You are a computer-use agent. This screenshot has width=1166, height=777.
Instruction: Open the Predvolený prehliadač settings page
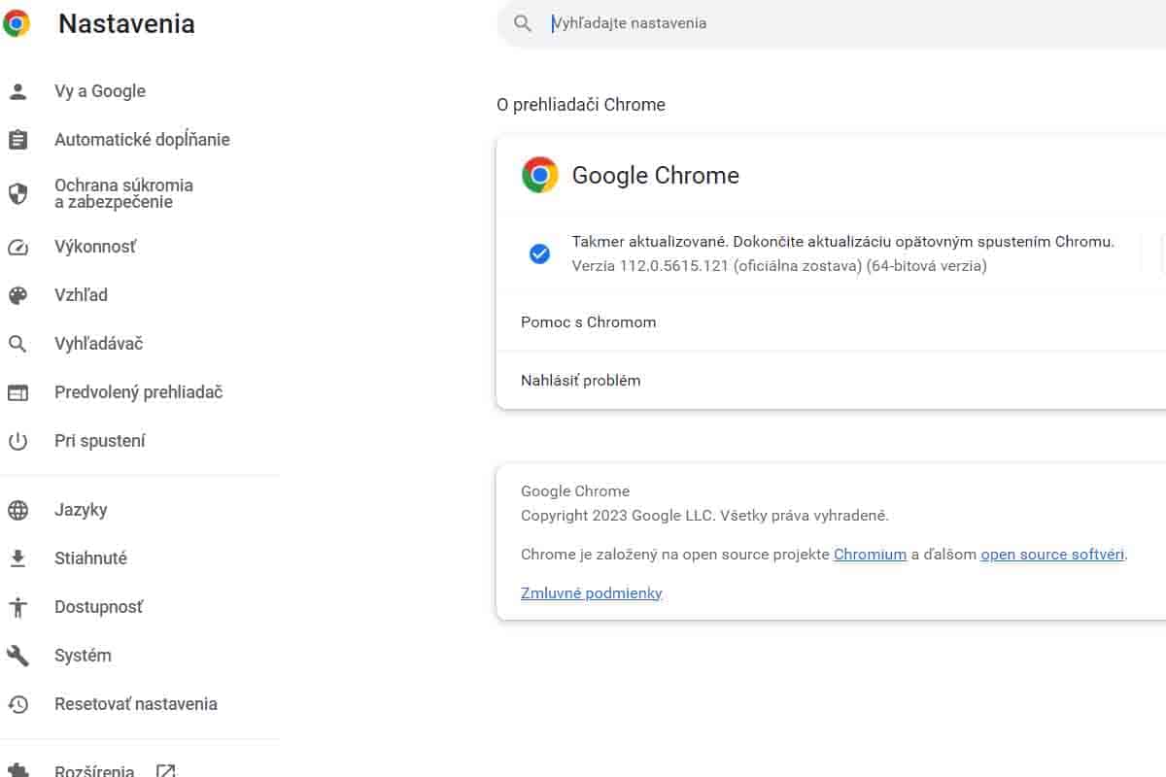click(x=140, y=392)
